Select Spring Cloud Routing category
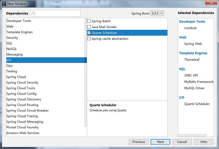 click(x=45, y=105)
